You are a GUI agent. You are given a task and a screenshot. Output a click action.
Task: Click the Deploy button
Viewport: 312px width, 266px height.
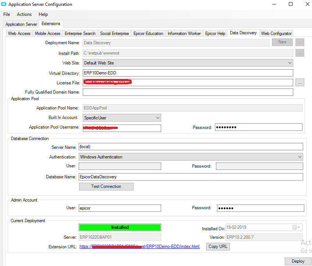click(298, 261)
